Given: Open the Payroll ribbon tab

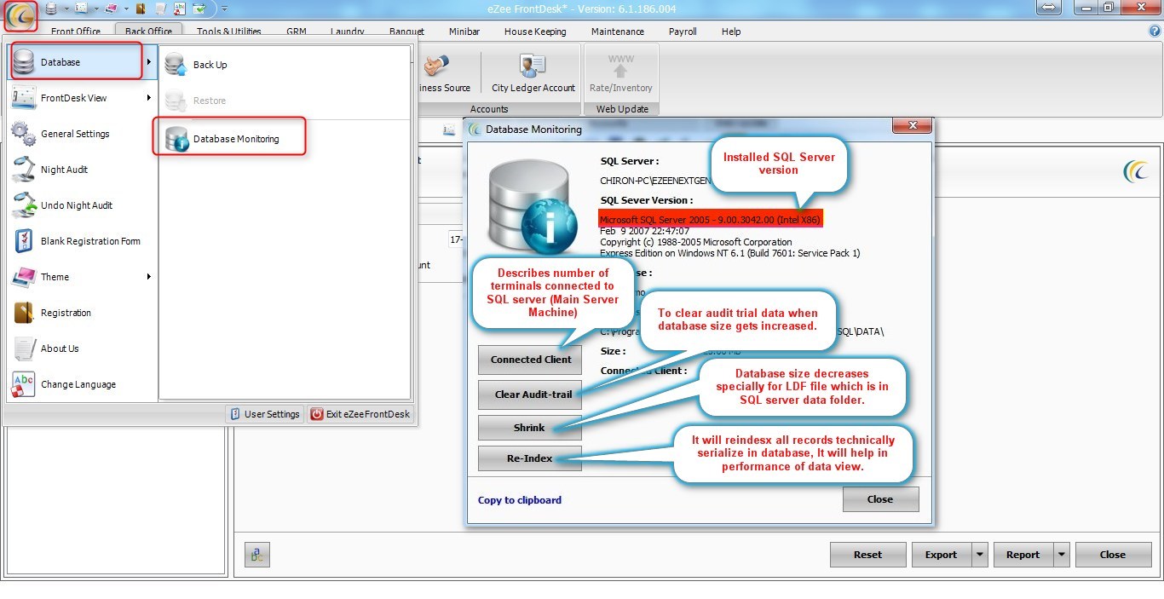Looking at the screenshot, I should [x=683, y=32].
